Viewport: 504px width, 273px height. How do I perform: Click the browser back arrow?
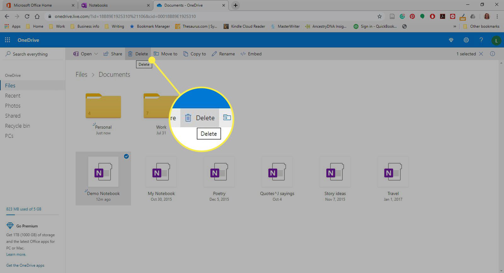point(7,16)
